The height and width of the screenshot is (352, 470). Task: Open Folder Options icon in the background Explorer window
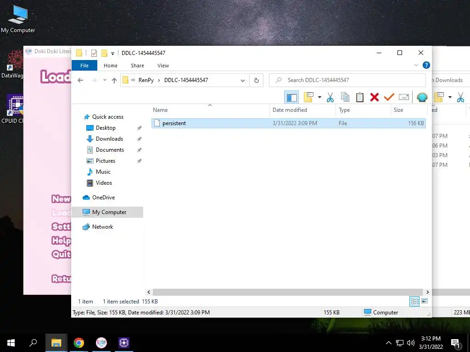[439, 97]
